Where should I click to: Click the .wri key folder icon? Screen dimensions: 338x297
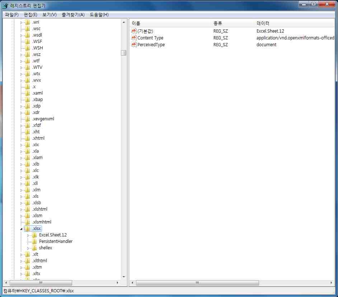click(x=27, y=22)
